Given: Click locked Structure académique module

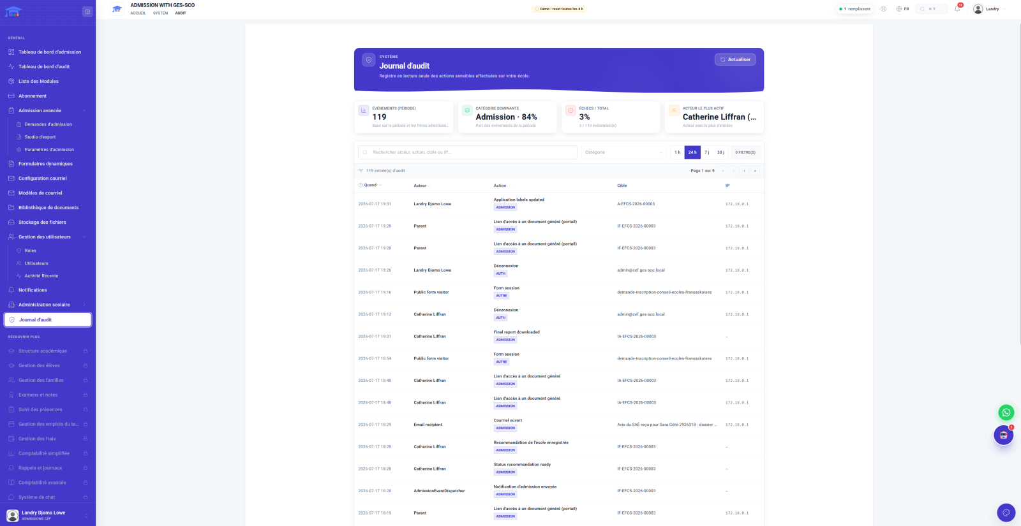Looking at the screenshot, I should pyautogui.click(x=48, y=351).
